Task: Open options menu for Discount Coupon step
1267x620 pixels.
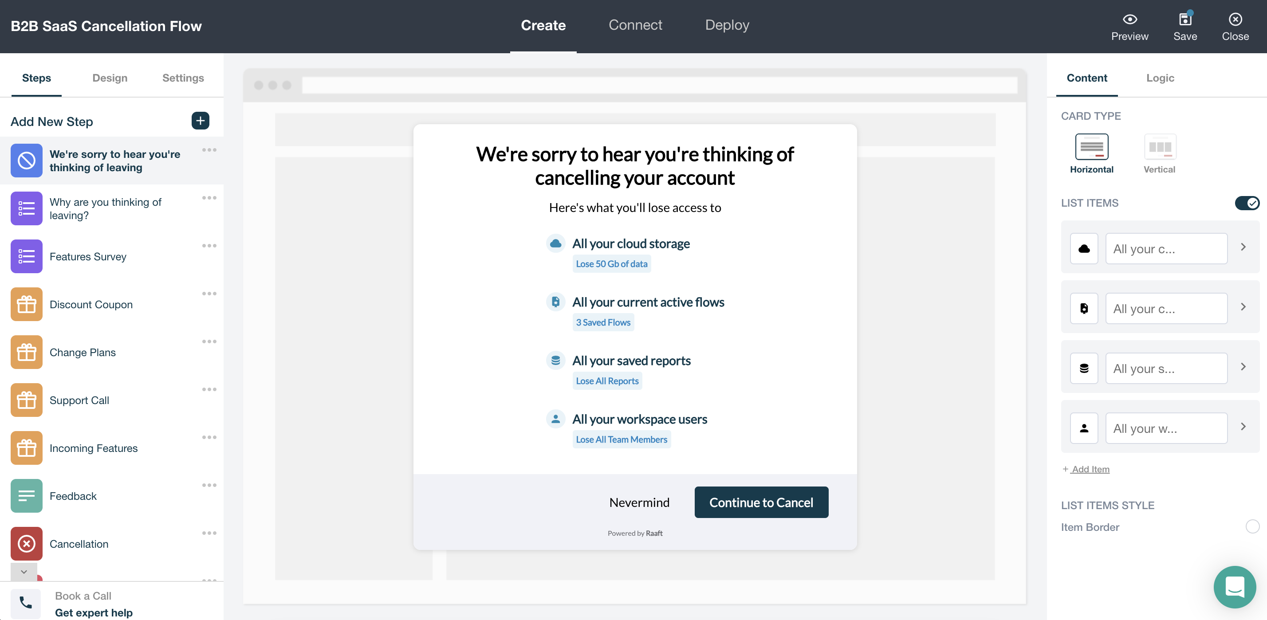Action: coord(209,294)
